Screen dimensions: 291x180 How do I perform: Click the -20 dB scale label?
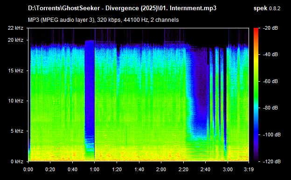click(270, 28)
